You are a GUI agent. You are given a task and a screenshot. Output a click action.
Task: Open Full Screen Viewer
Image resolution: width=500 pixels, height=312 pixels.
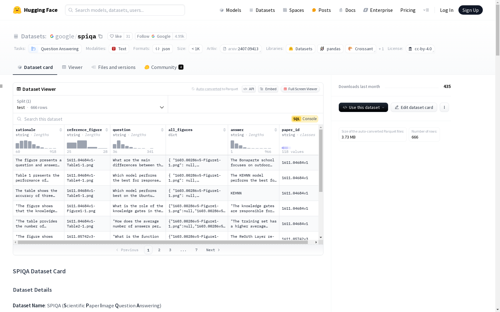coord(300,89)
